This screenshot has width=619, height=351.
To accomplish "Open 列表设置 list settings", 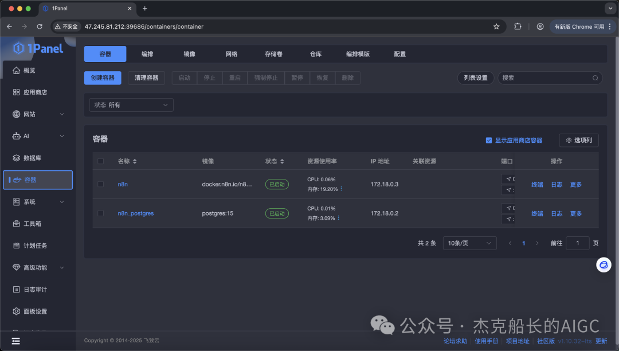I will click(x=476, y=78).
